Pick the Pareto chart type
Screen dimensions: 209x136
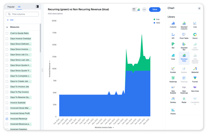pyautogui.click(x=173, y=110)
